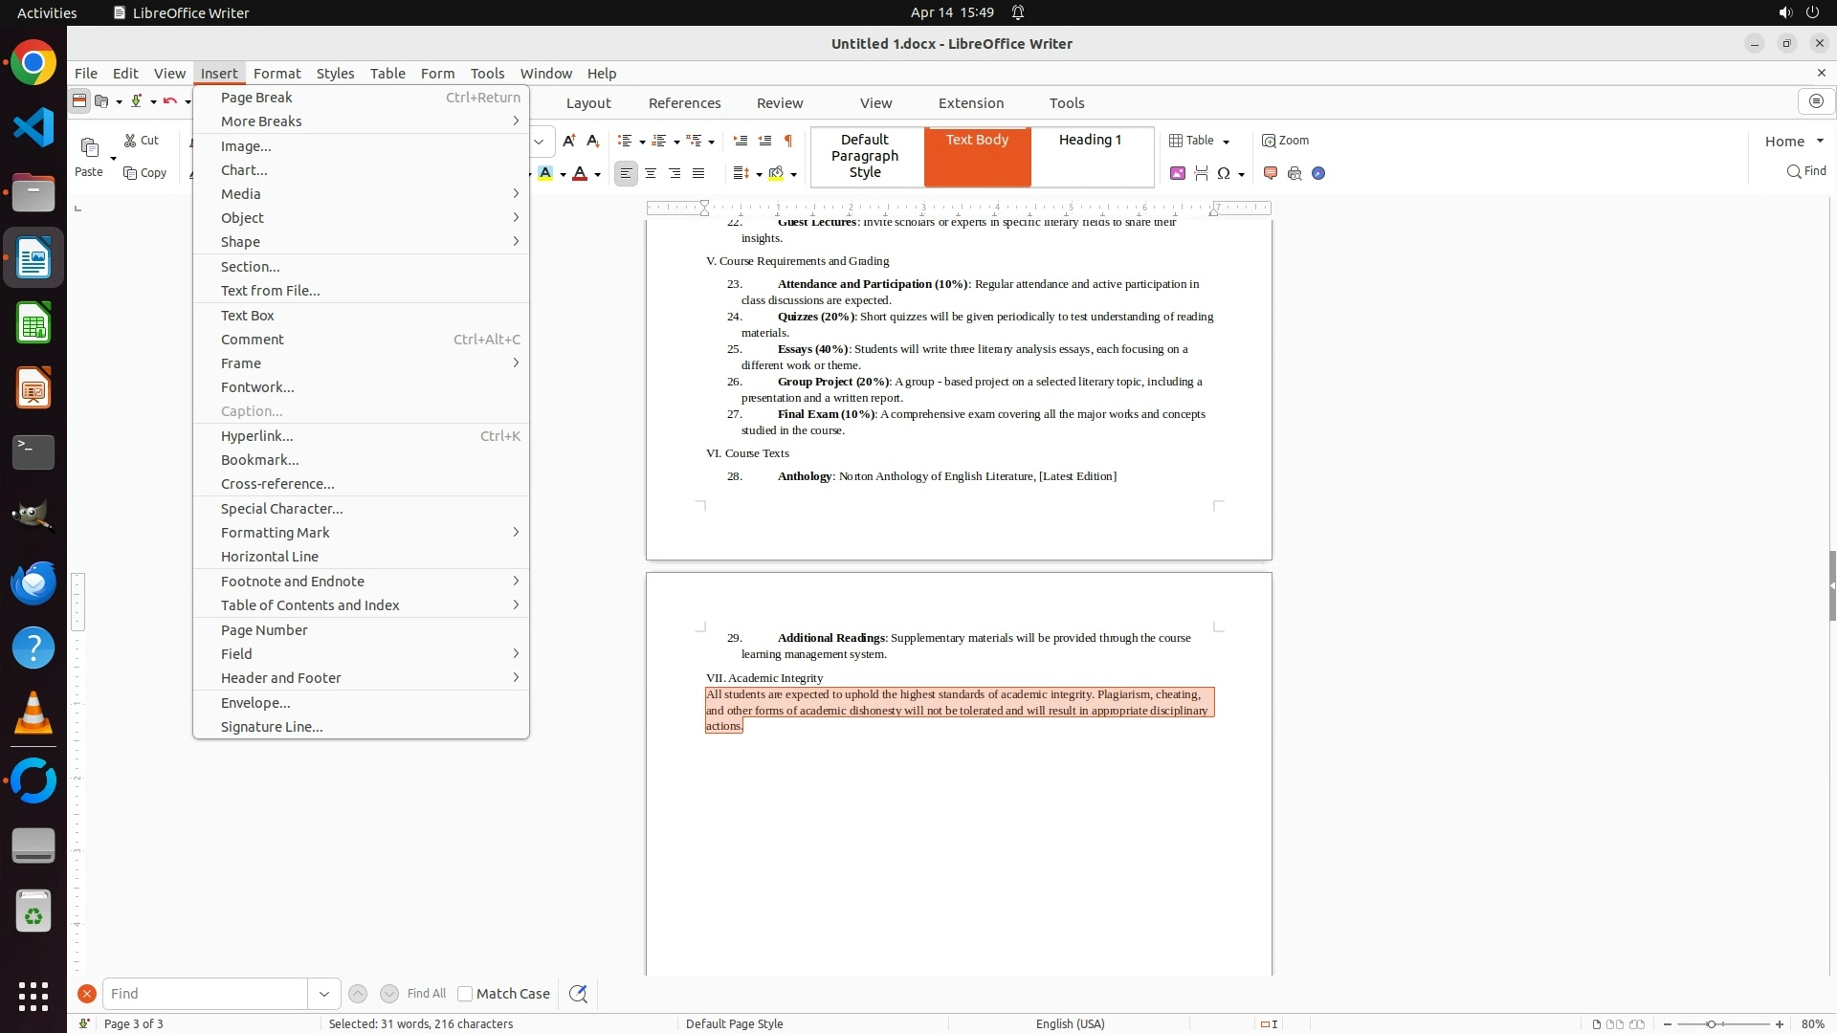Click the Find All button
This screenshot has height=1033, width=1837.
426,994
